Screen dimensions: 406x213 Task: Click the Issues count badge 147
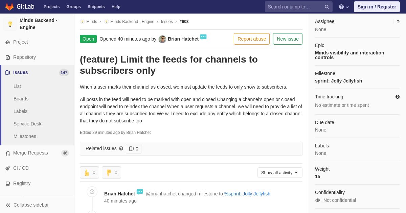64,73
